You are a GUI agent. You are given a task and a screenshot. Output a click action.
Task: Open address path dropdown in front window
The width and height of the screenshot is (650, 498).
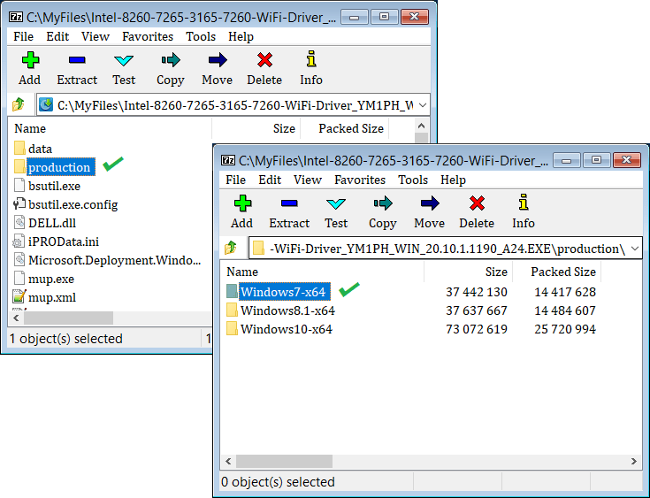pyautogui.click(x=635, y=249)
